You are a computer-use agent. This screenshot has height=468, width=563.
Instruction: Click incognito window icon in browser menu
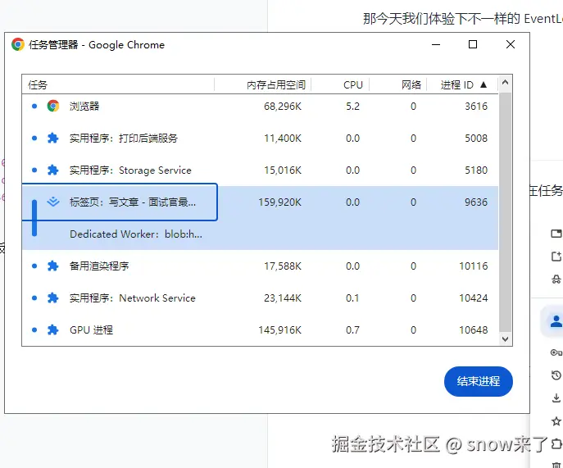556,279
